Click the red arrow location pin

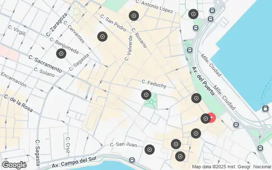[x=212, y=118]
